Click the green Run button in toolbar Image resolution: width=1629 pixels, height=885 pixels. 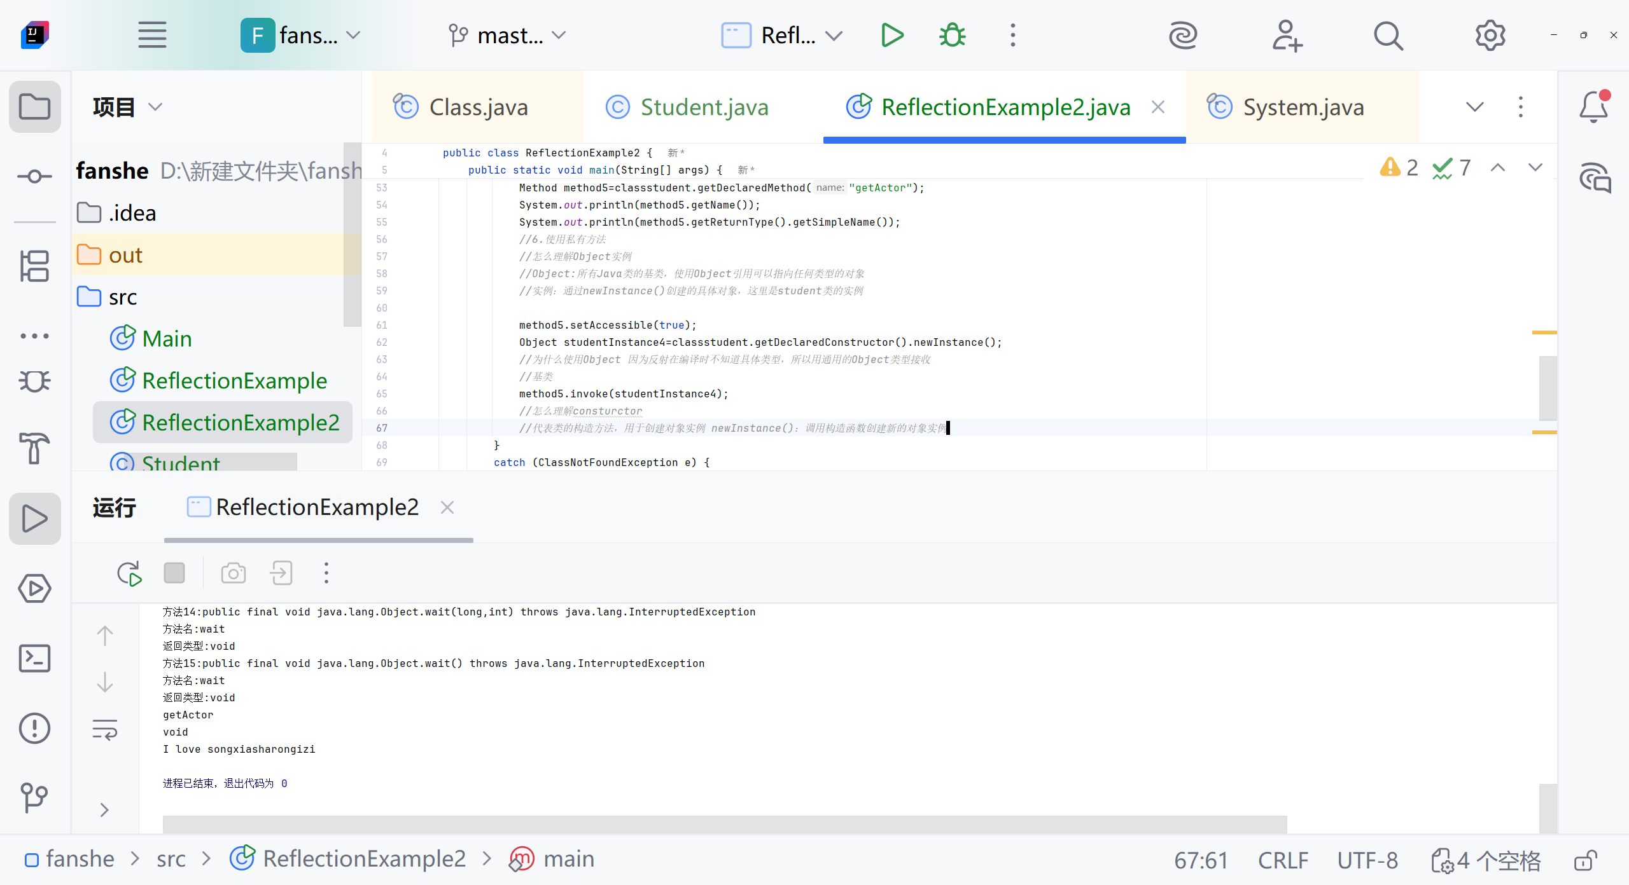click(892, 35)
